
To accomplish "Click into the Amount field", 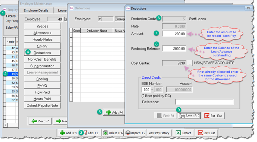I will pos(174,34).
